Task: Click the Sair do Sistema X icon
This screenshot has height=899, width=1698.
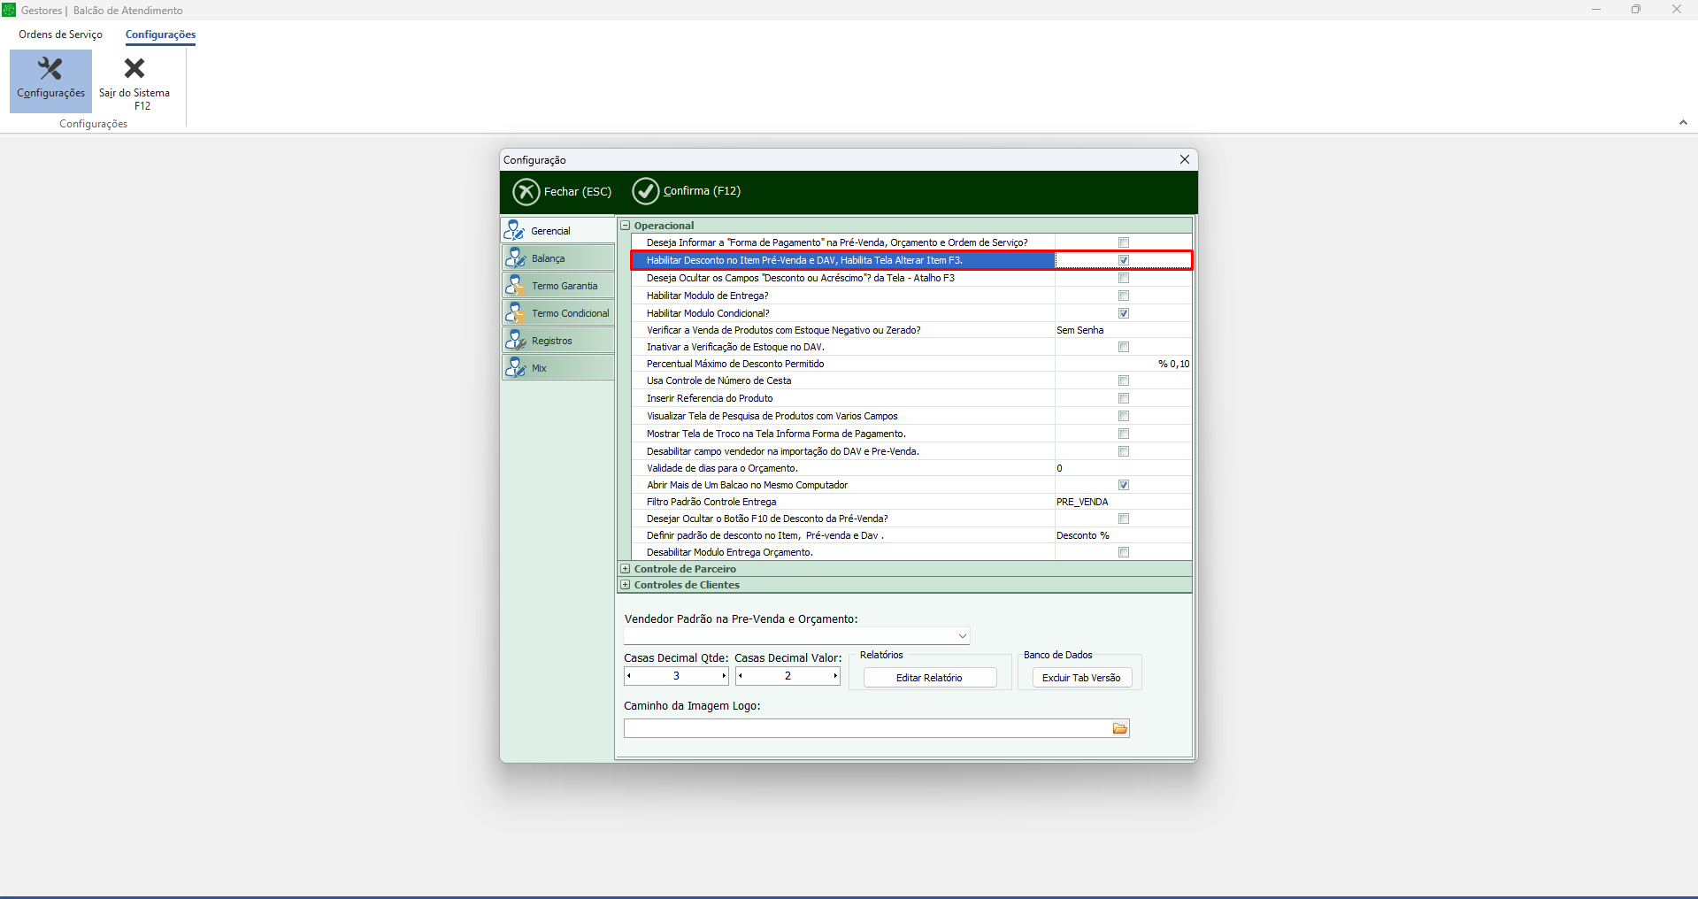Action: tap(134, 69)
